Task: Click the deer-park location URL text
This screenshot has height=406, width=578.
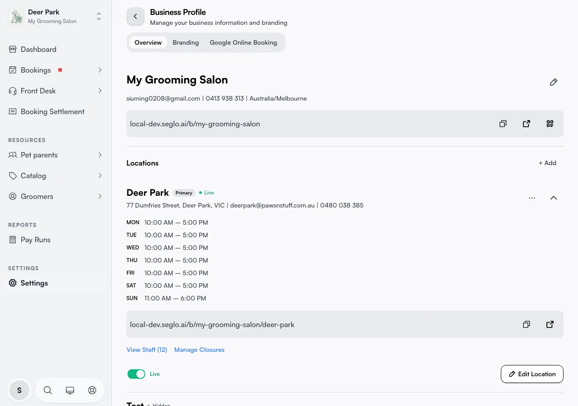Action: [x=212, y=324]
